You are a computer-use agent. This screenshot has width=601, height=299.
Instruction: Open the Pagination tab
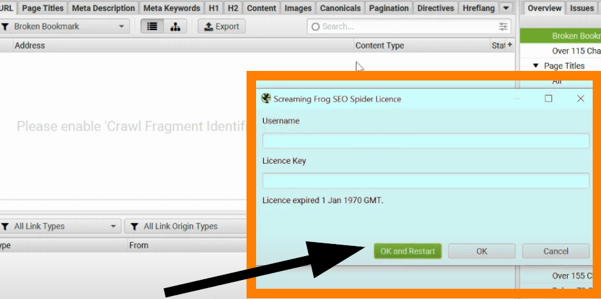(389, 8)
